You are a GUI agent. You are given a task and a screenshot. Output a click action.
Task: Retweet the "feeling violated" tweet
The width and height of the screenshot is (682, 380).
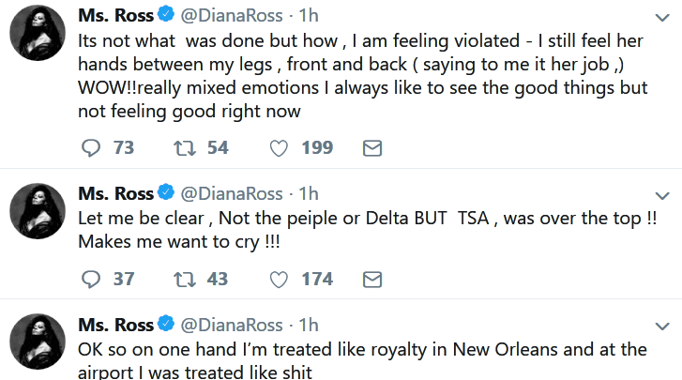coord(184,148)
